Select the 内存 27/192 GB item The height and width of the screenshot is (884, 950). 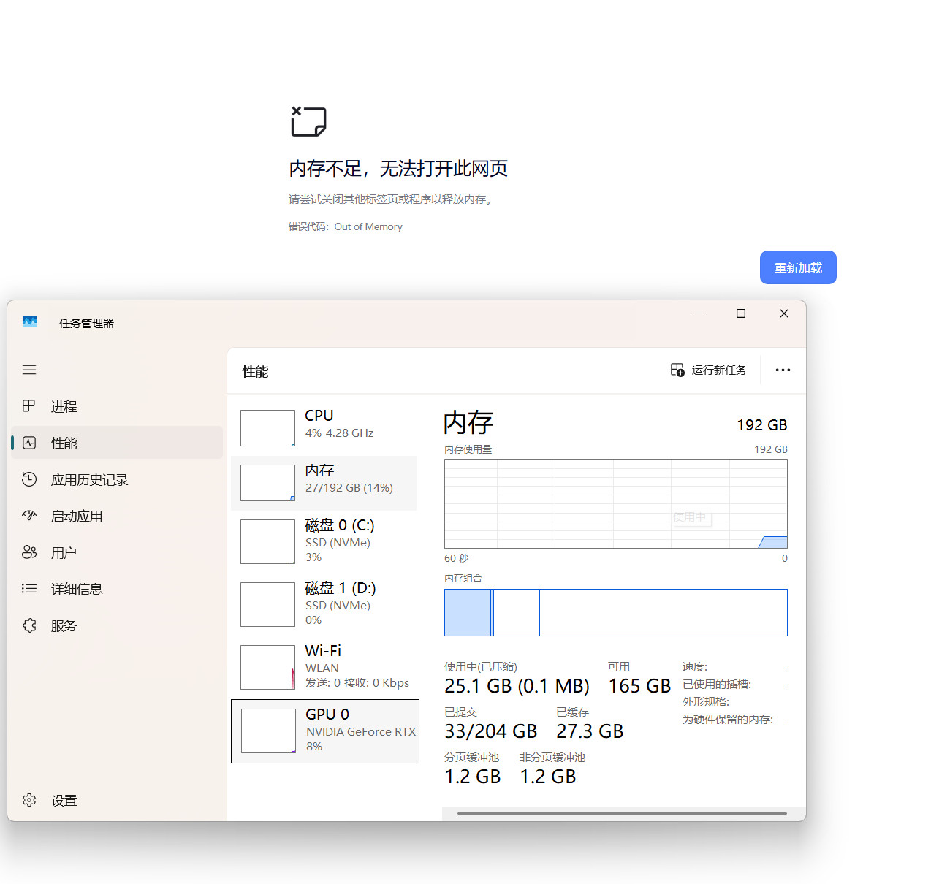[324, 483]
